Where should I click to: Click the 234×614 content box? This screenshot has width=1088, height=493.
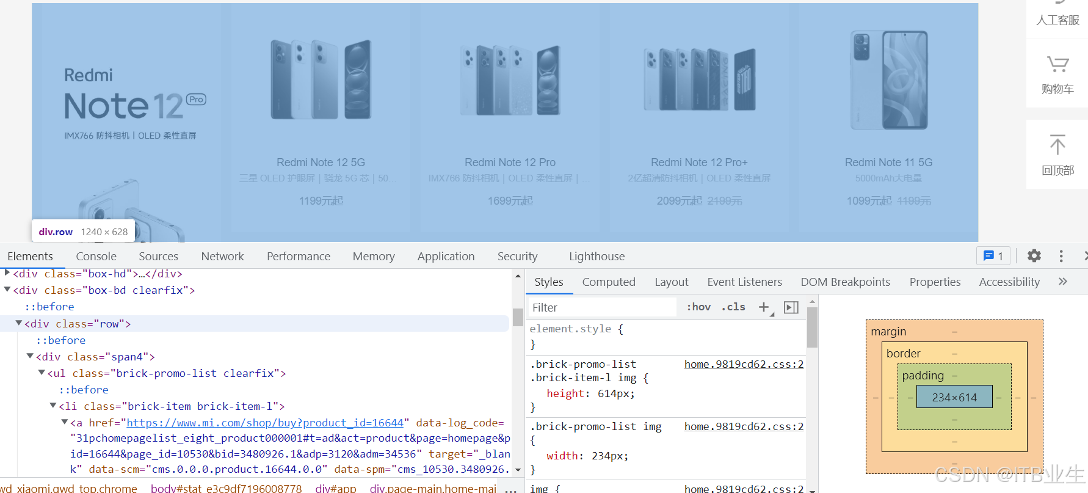pos(954,397)
